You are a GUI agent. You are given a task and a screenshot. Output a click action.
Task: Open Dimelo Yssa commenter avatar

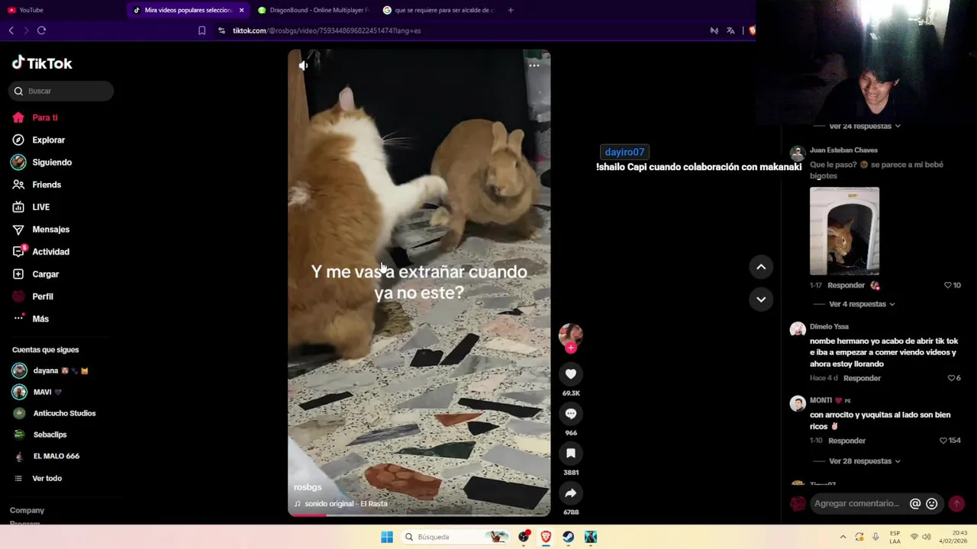click(798, 329)
